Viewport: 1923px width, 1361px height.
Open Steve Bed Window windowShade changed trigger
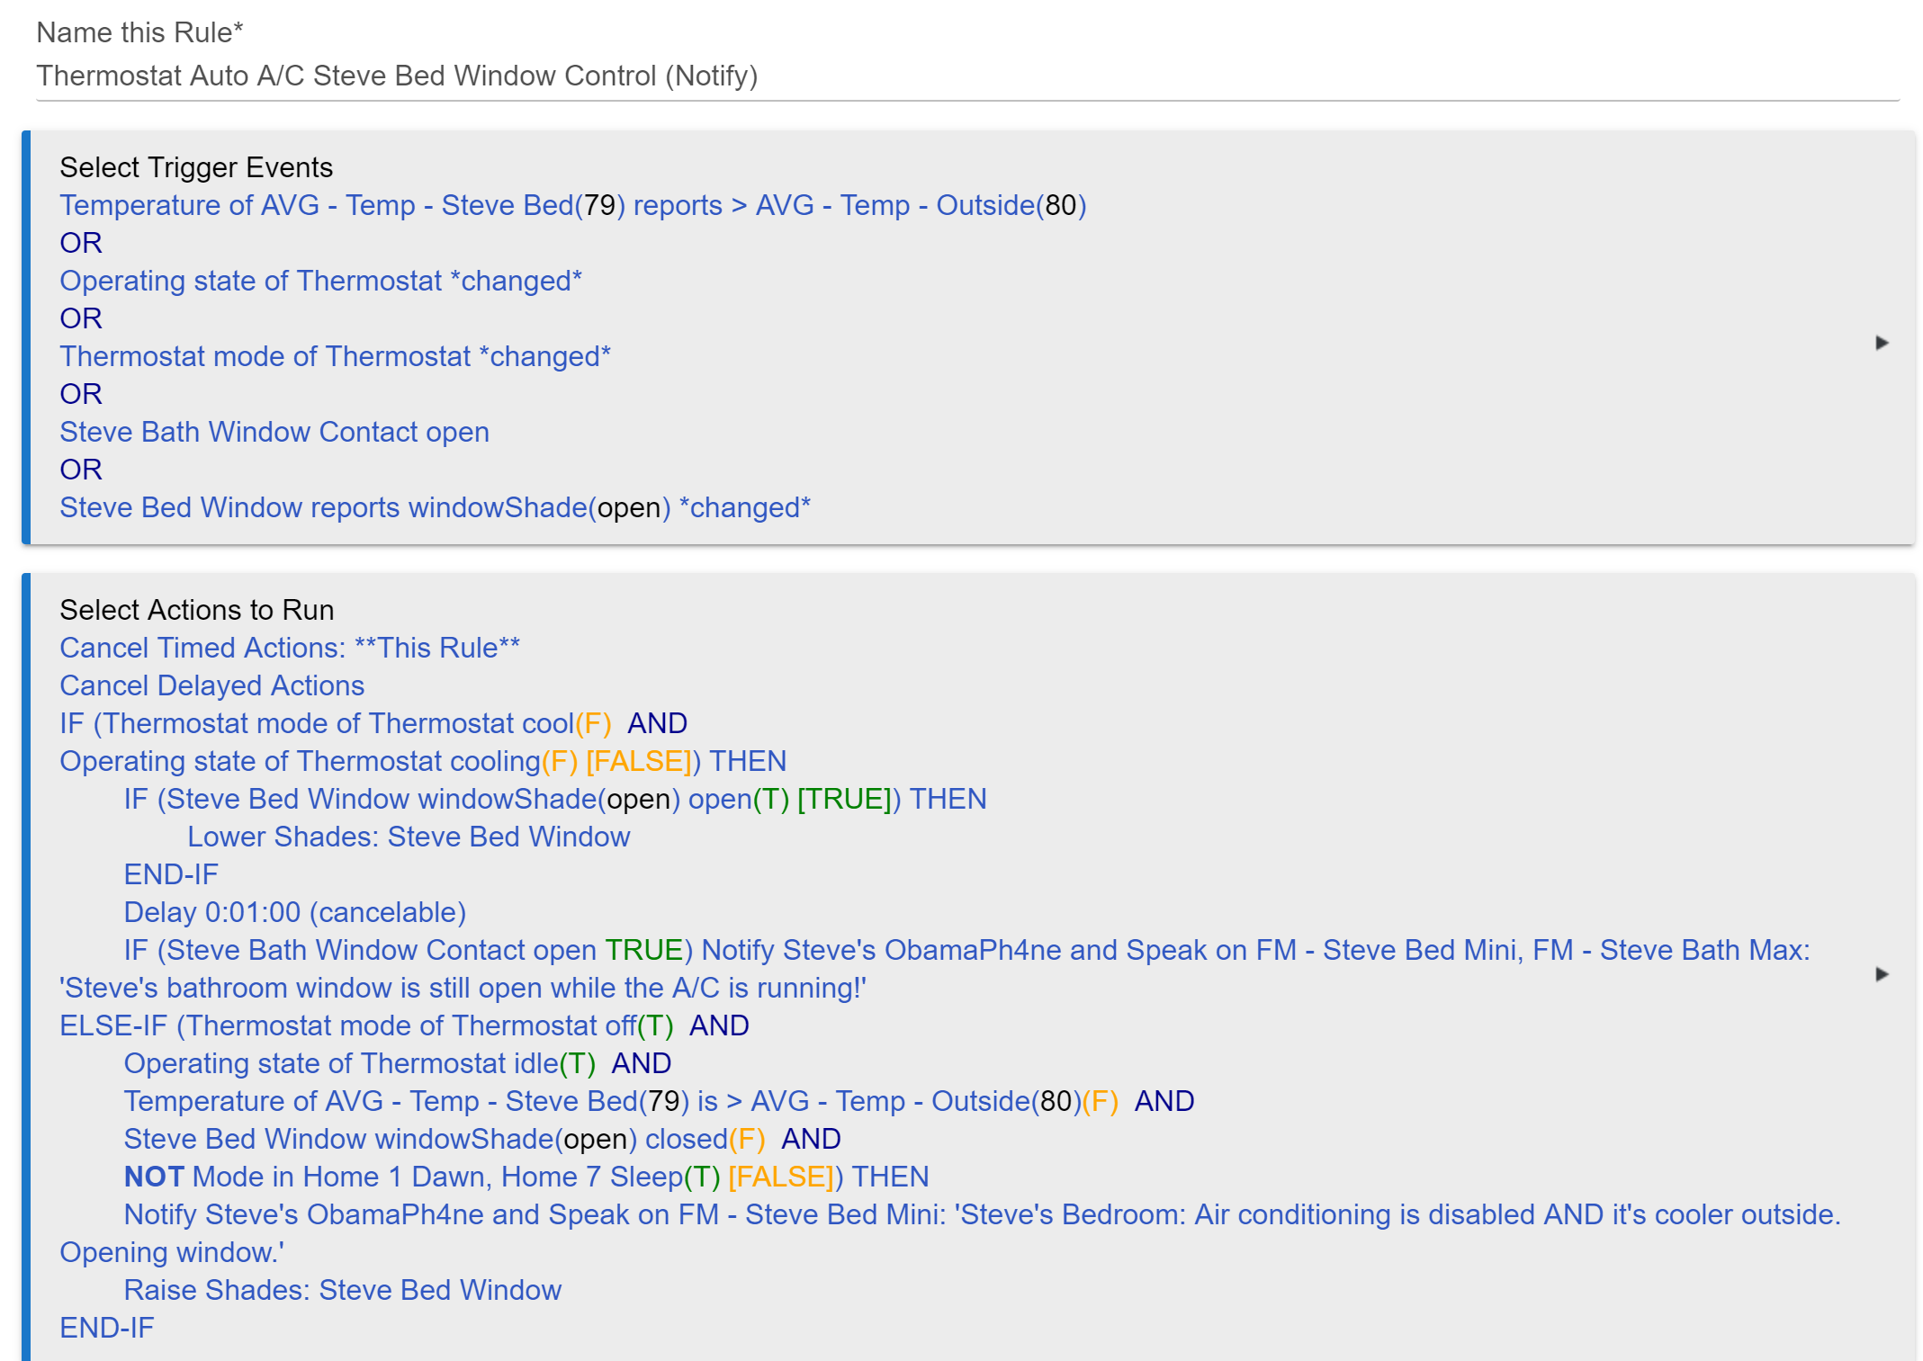click(x=435, y=507)
